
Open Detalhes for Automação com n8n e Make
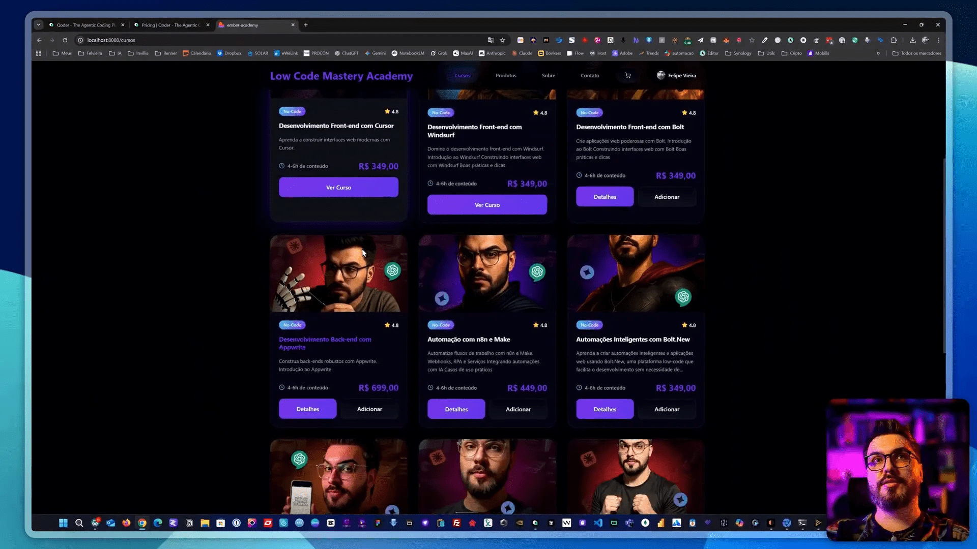(x=456, y=409)
